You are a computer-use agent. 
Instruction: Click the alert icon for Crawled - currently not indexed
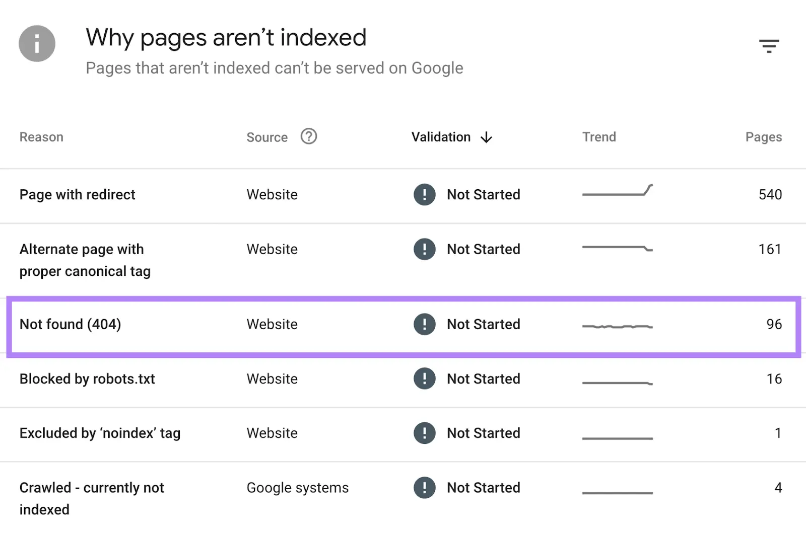coord(425,488)
